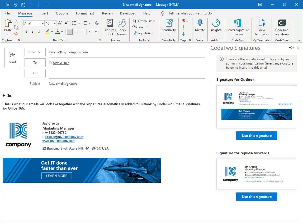This screenshot has height=223, width=303.
Task: Toggle Underline text formatting
Action: pos(39,32)
